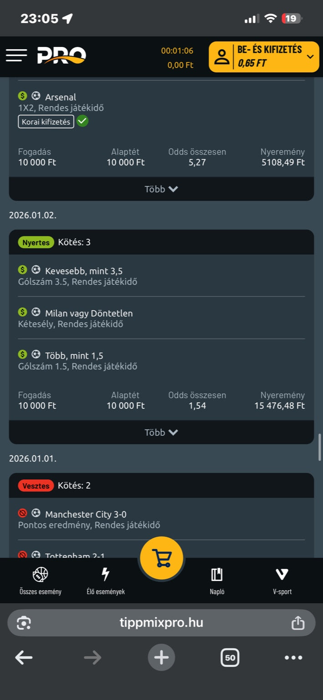Tap the Tippmix PRO logo
The width and height of the screenshot is (323, 700).
[x=62, y=56]
